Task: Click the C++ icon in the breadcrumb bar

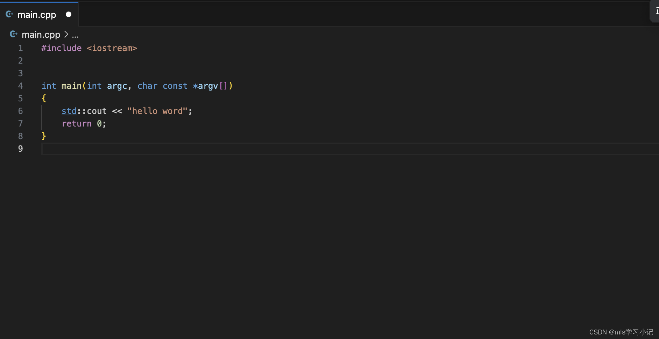Action: coord(14,34)
